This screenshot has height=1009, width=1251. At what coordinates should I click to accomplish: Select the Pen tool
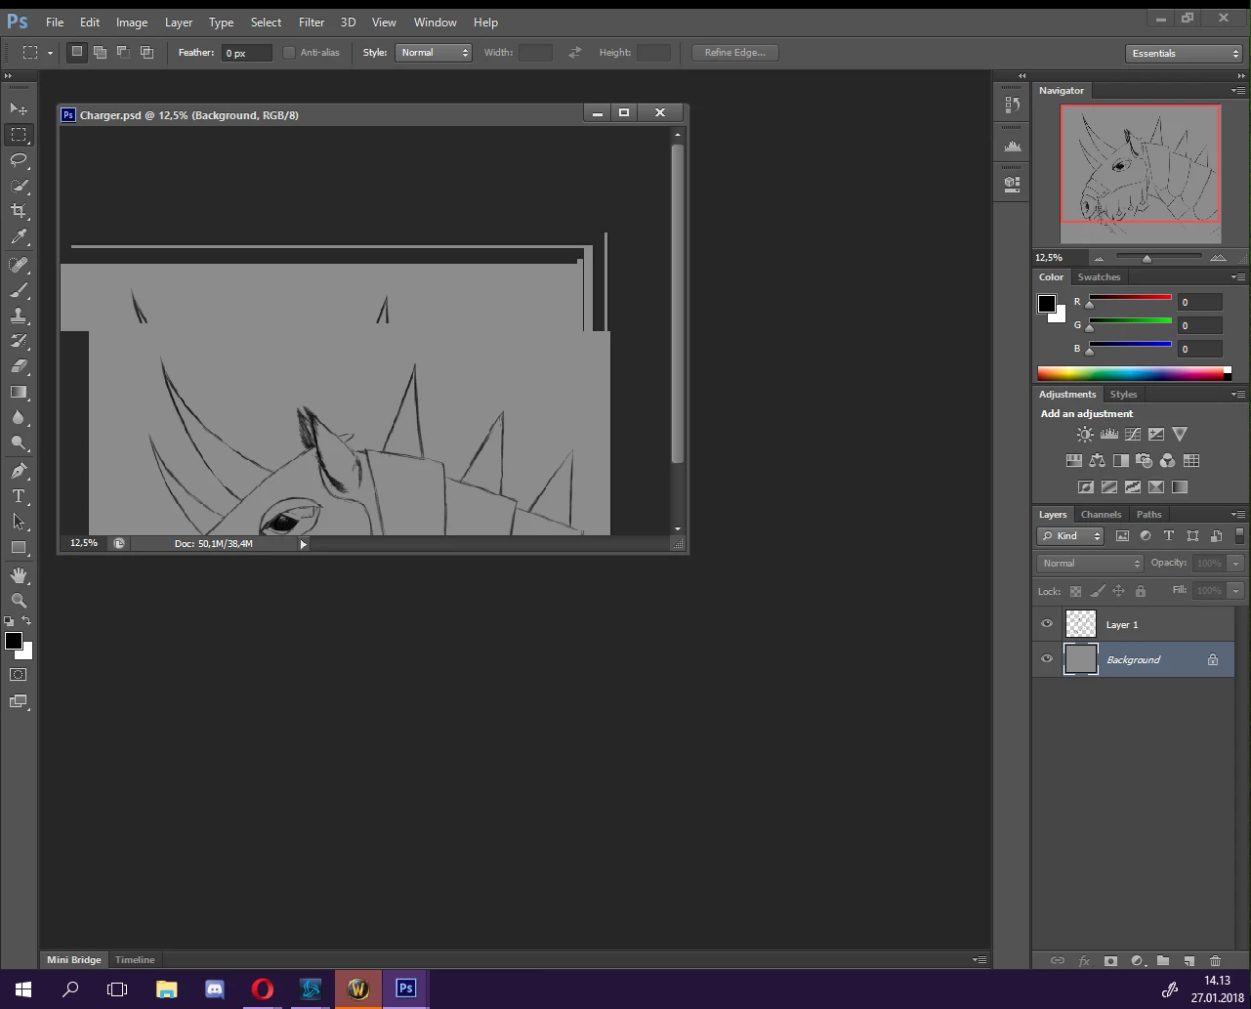[19, 470]
